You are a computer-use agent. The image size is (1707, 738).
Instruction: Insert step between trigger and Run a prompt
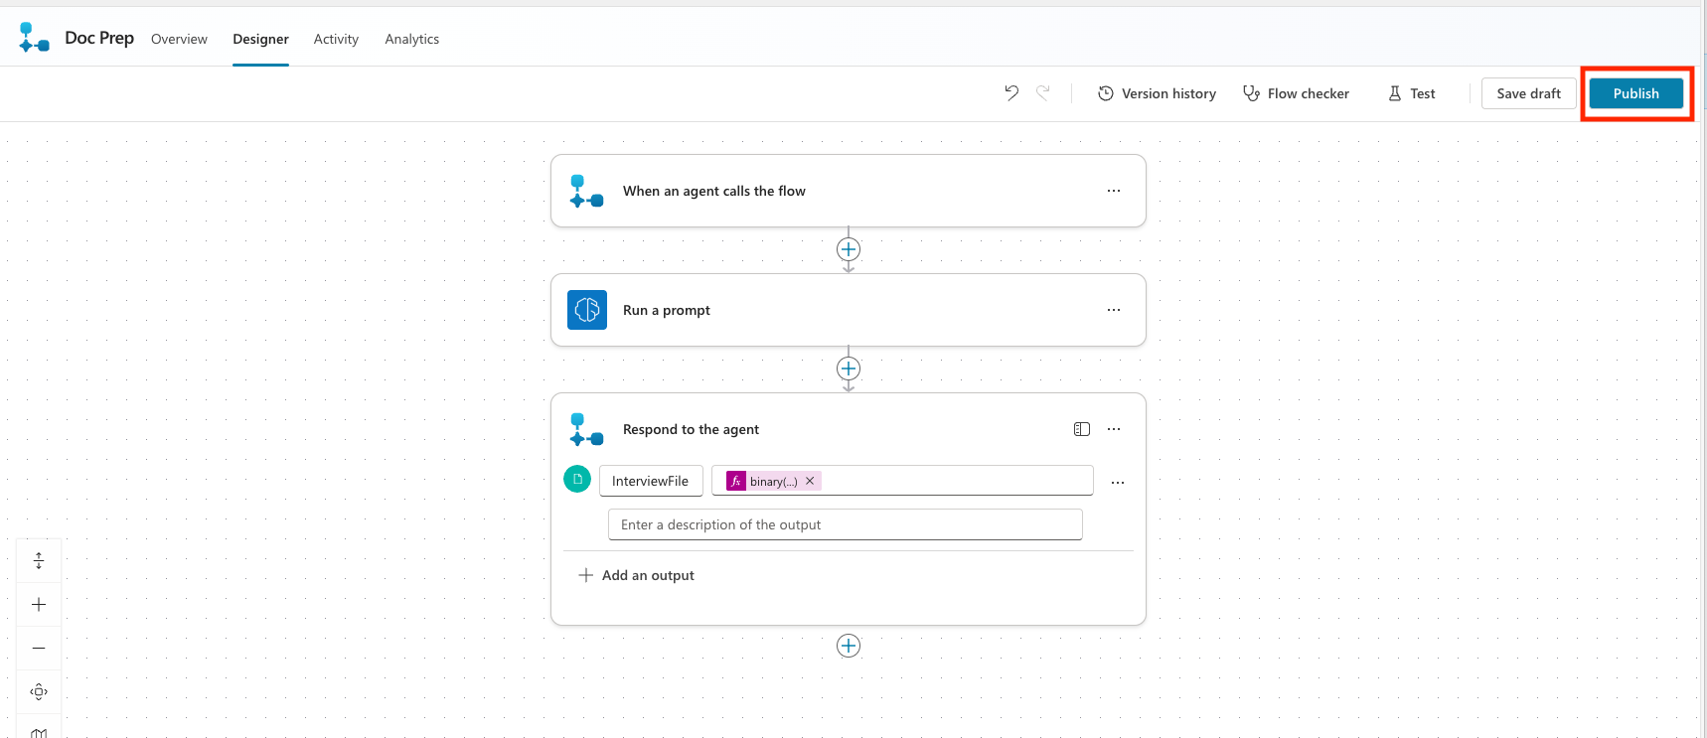849,249
